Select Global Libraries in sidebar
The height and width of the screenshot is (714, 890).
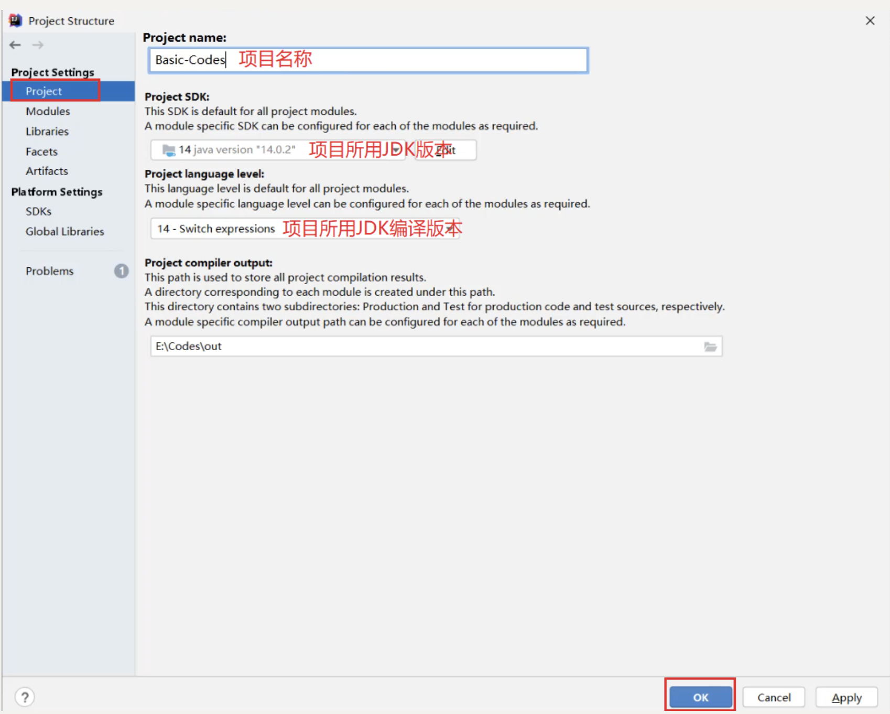[64, 232]
